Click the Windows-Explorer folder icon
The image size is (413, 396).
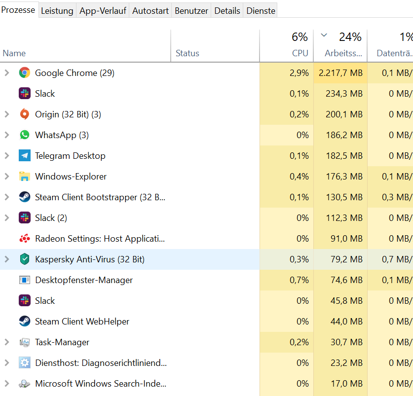click(25, 177)
